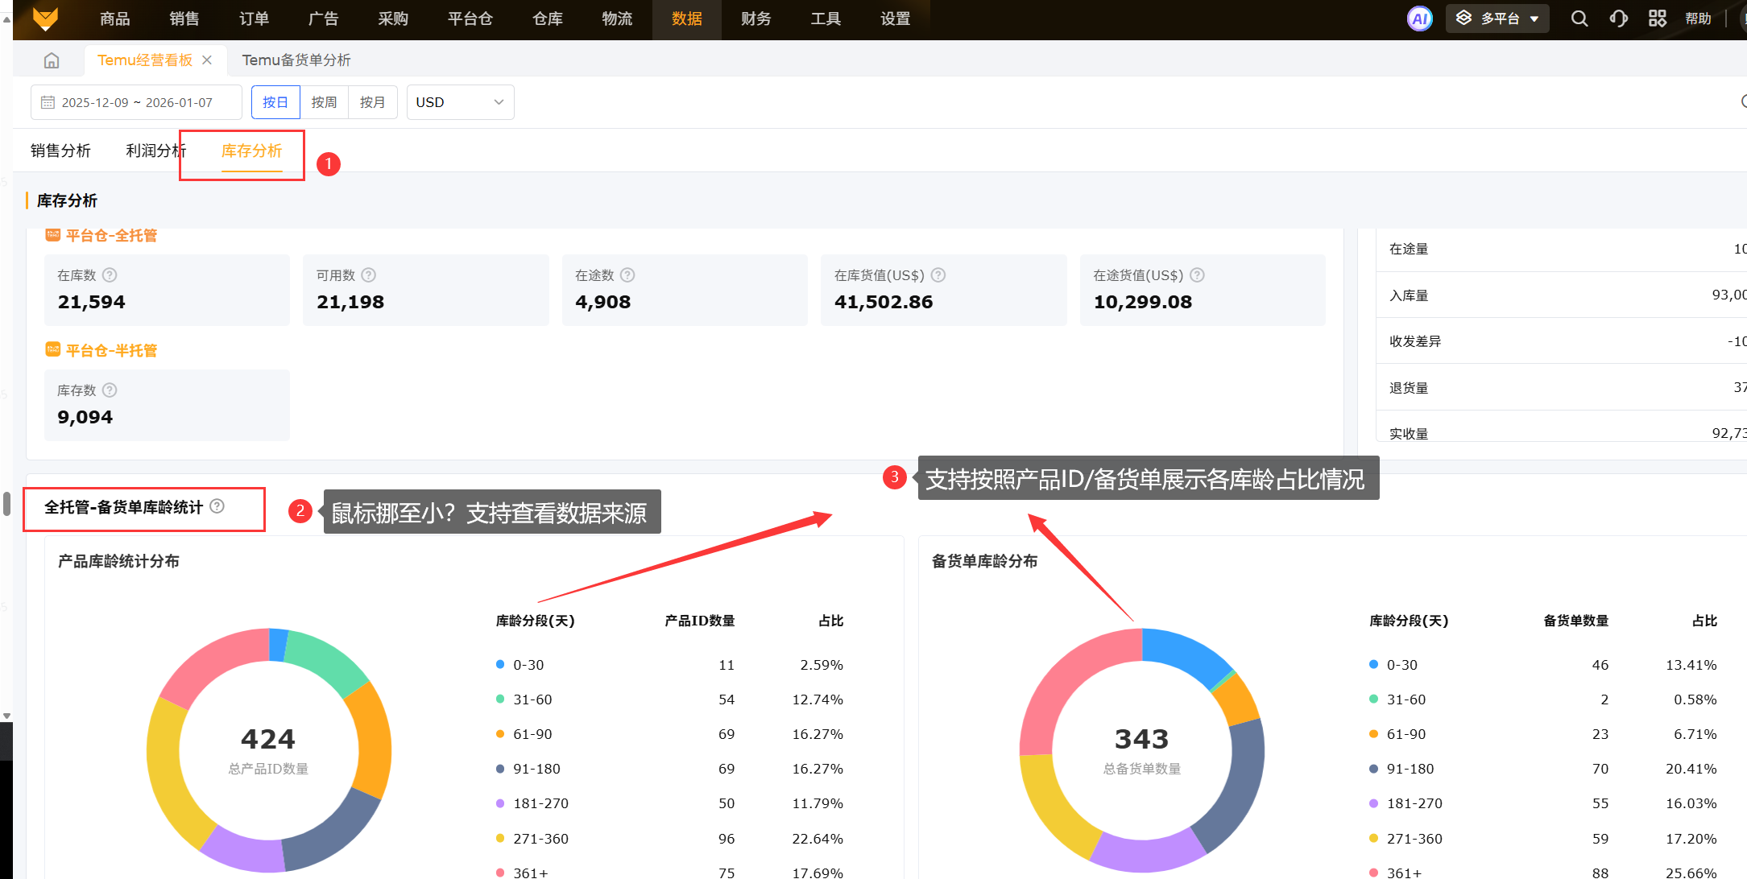This screenshot has width=1747, height=879.
Task: Click the home icon tab
Action: 52,60
